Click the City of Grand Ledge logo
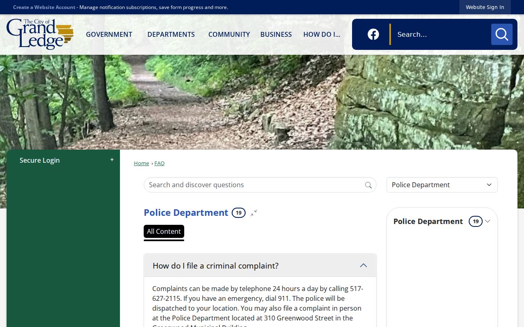The height and width of the screenshot is (327, 524). (x=40, y=34)
